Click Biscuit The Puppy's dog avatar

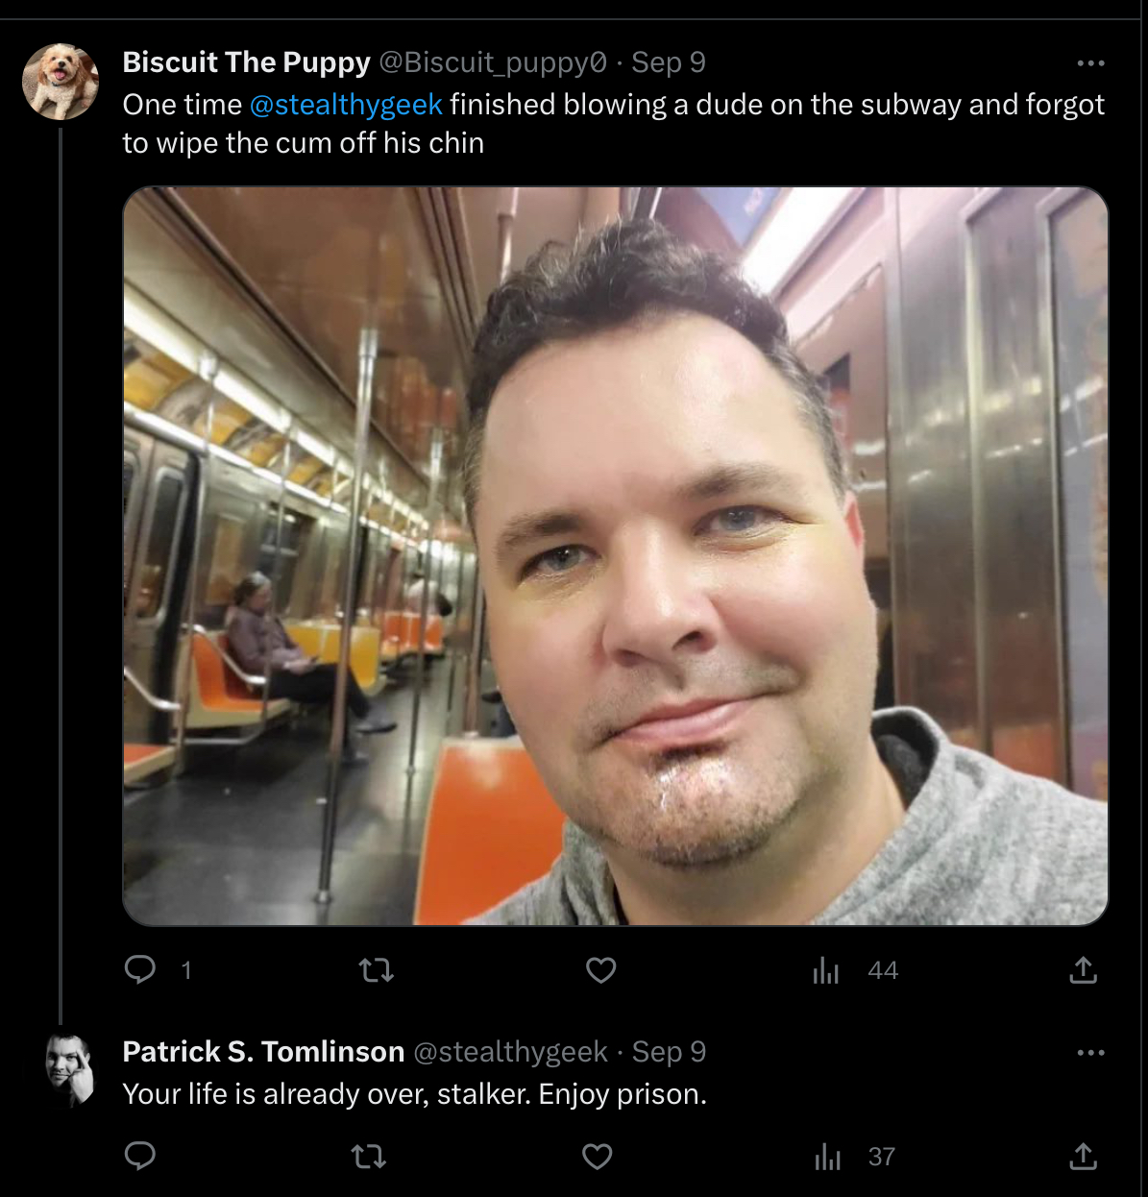point(61,81)
